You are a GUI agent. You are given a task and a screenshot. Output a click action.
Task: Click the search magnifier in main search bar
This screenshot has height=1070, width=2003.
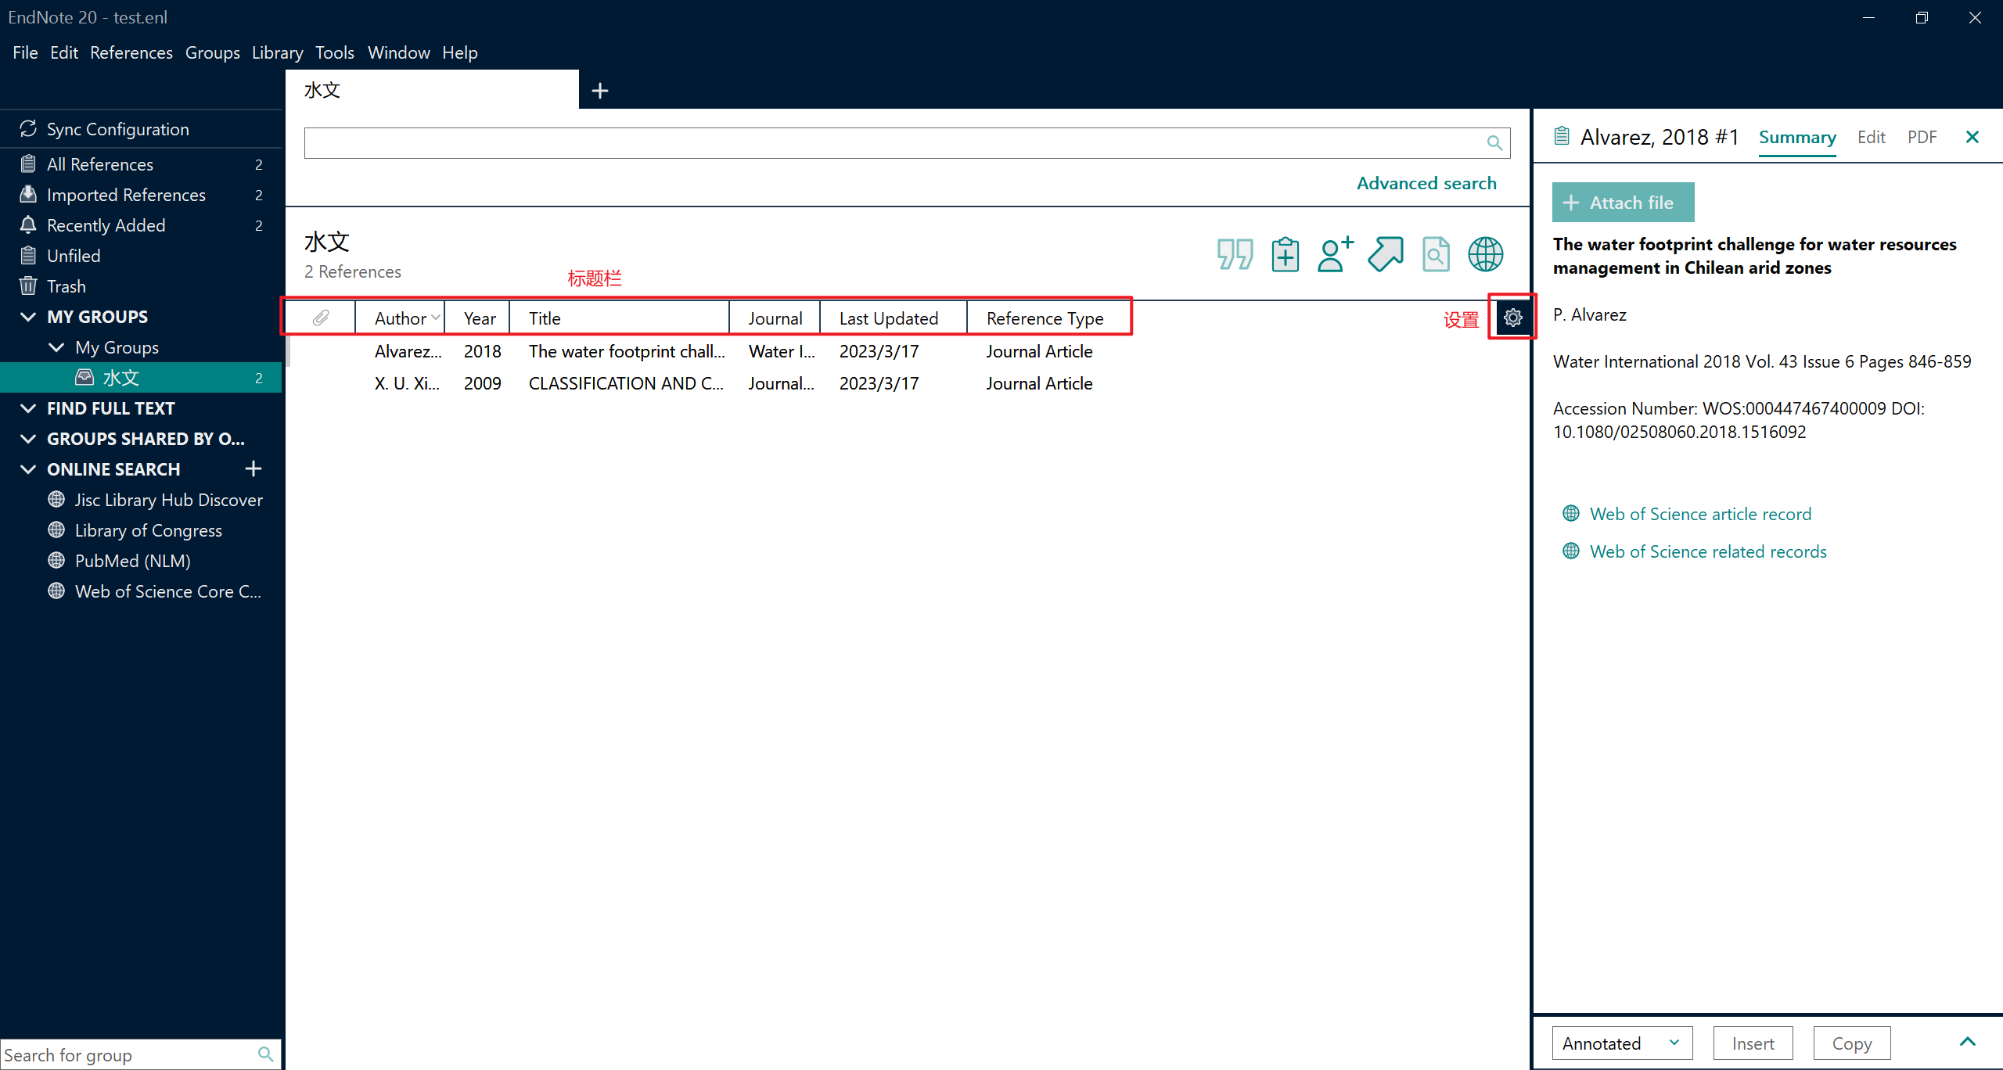[x=1494, y=143]
